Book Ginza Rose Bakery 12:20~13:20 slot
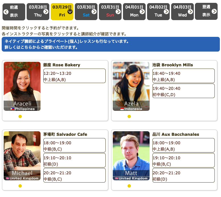This screenshot has height=197, width=221. click(74, 76)
